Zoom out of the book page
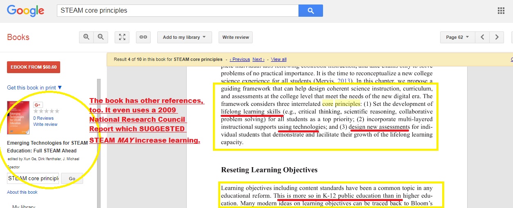Image resolution: width=513 pixels, height=208 pixels. click(x=101, y=37)
